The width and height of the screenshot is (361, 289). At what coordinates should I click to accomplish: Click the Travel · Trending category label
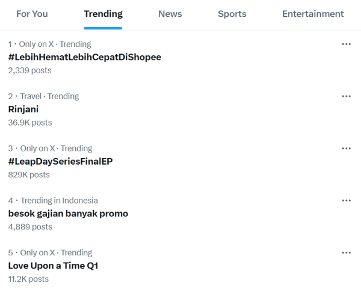point(49,96)
